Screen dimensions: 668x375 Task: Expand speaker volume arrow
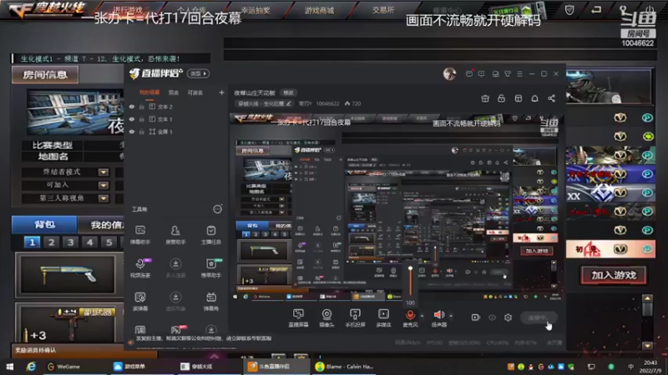(x=451, y=316)
